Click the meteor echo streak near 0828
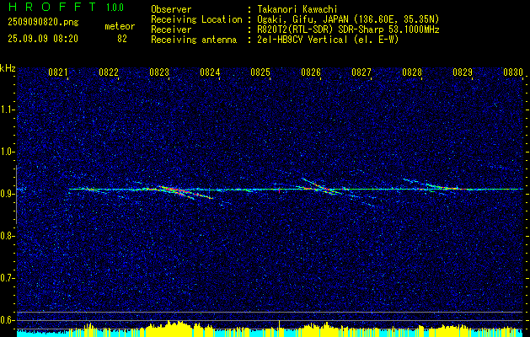 [436, 186]
